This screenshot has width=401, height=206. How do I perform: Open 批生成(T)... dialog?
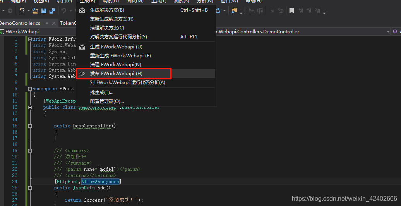pyautogui.click(x=146, y=93)
